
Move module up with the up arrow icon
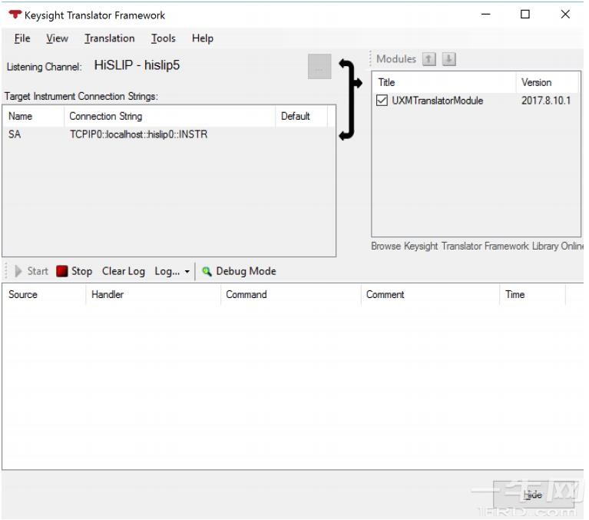click(x=429, y=59)
